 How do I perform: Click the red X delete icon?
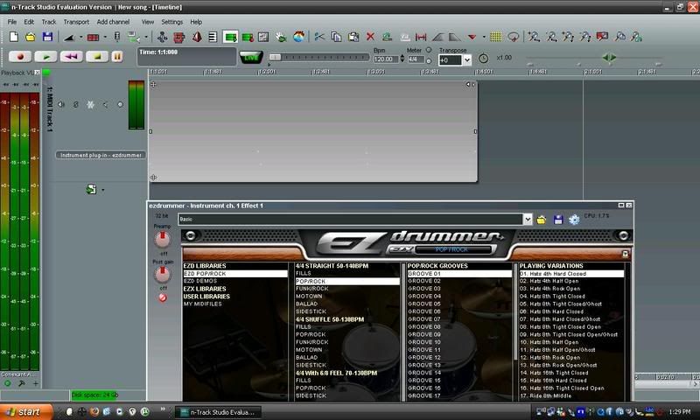coord(370,37)
